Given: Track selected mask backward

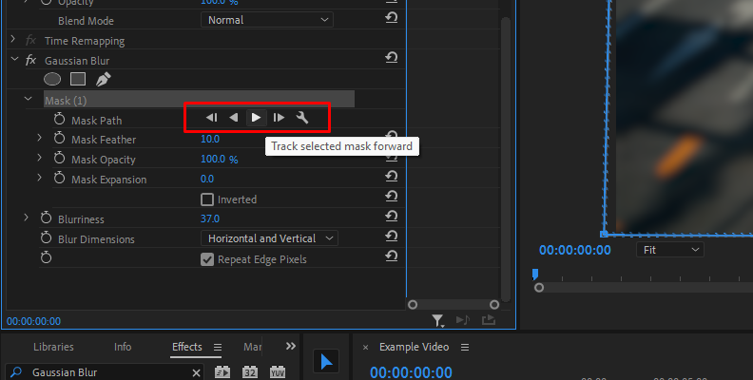Looking at the screenshot, I should click(x=234, y=118).
